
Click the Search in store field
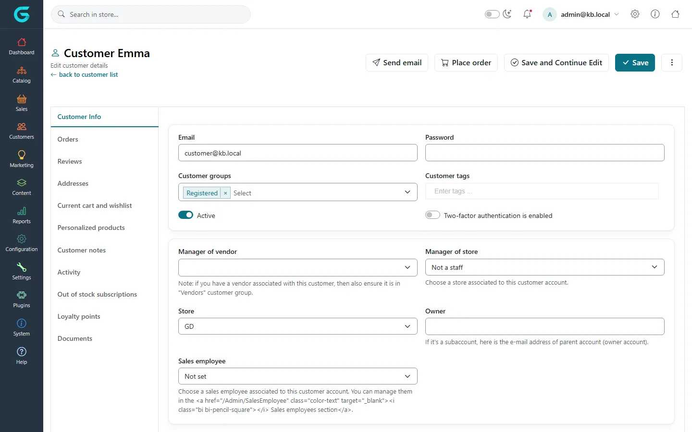(151, 14)
